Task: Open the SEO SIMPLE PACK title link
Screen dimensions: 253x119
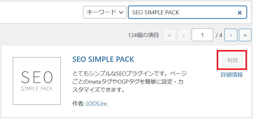Action: tap(103, 59)
